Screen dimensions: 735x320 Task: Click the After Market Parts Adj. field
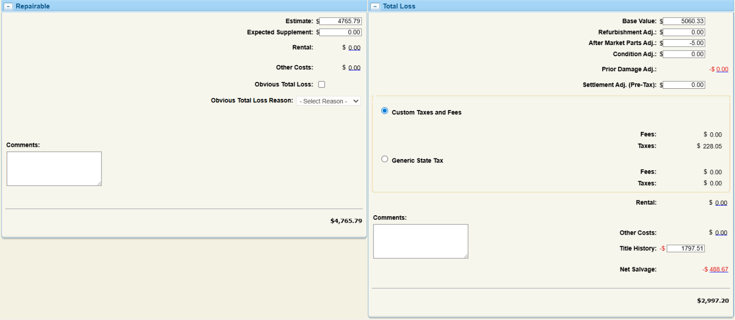pyautogui.click(x=684, y=43)
